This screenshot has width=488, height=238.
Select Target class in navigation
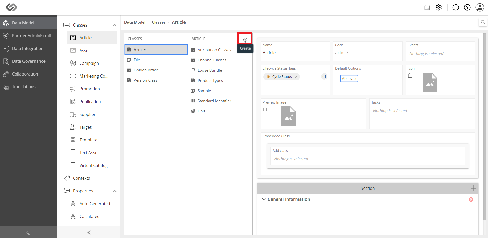pyautogui.click(x=92, y=127)
